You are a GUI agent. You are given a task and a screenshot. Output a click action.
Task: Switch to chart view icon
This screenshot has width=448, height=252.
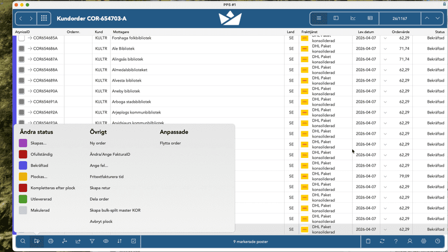point(353,18)
